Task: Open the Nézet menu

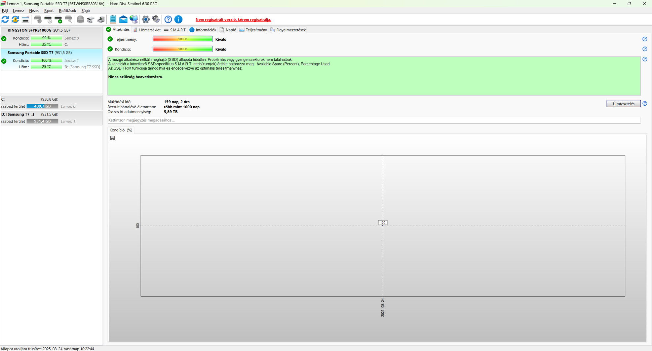Action: pos(34,11)
